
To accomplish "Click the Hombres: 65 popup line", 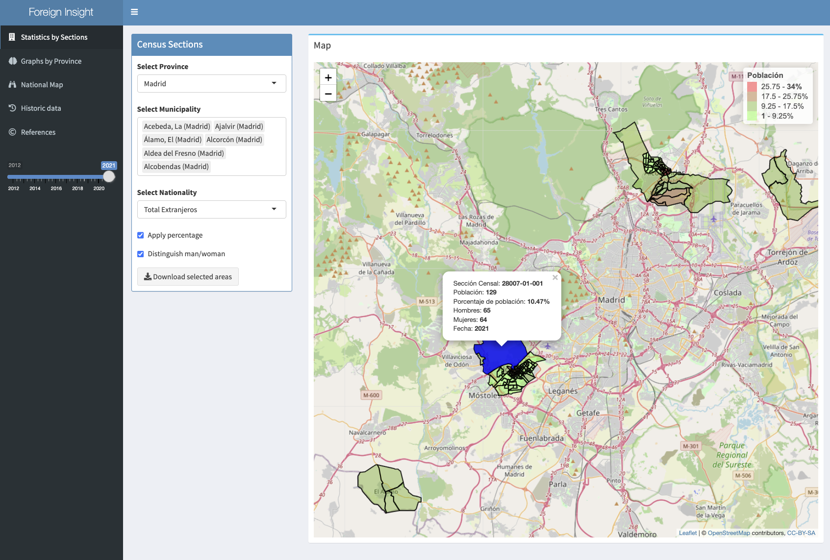I will click(x=472, y=311).
